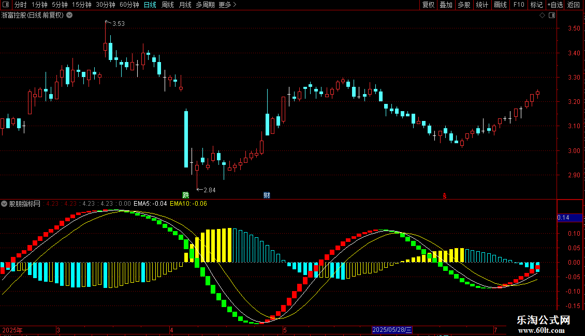
Task: Select the 15分钟 period tab
Action: pyautogui.click(x=82, y=5)
